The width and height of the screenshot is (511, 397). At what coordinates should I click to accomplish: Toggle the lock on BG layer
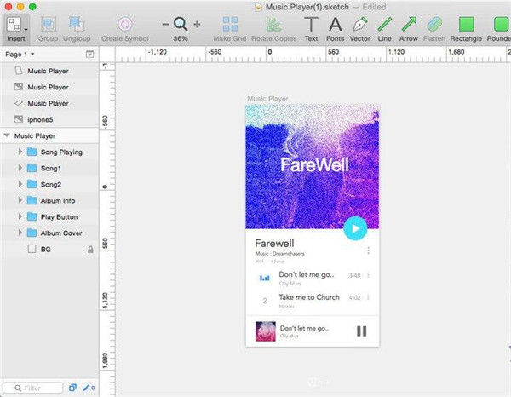coord(90,250)
